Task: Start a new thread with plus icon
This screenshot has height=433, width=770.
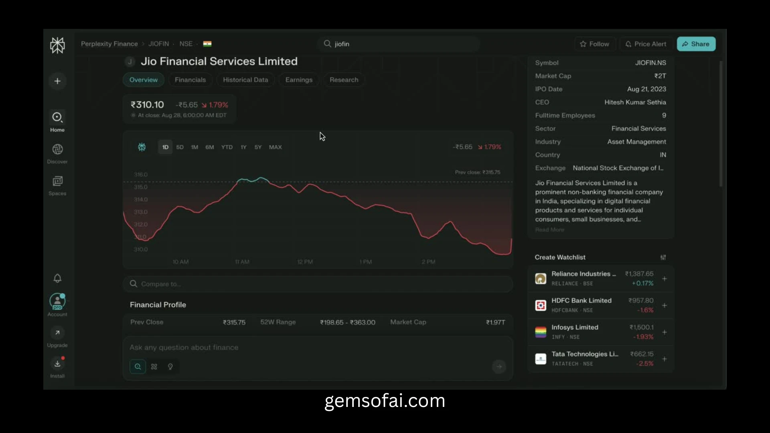Action: coord(57,81)
